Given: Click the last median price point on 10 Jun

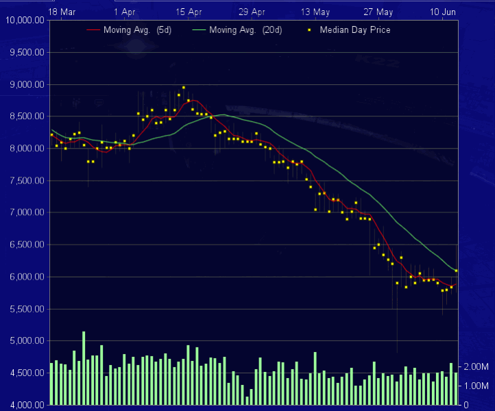Looking at the screenshot, I should tap(456, 271).
